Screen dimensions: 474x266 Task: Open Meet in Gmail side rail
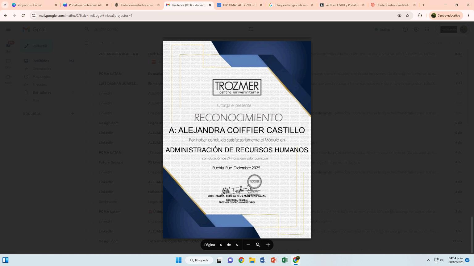pos(8,79)
